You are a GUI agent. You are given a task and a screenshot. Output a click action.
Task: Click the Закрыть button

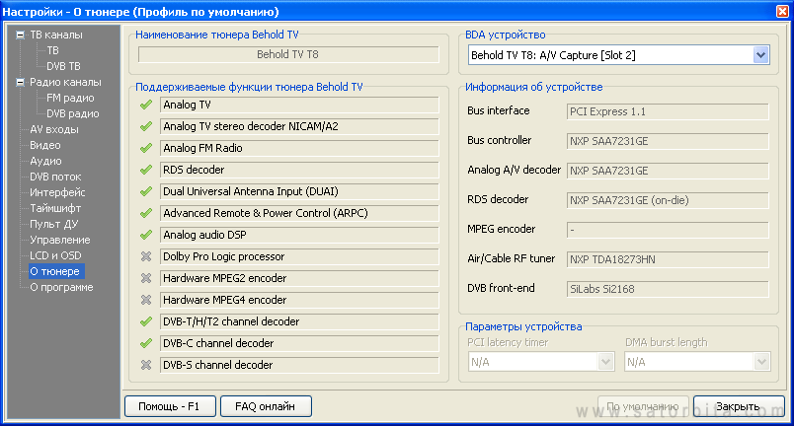[x=739, y=406]
